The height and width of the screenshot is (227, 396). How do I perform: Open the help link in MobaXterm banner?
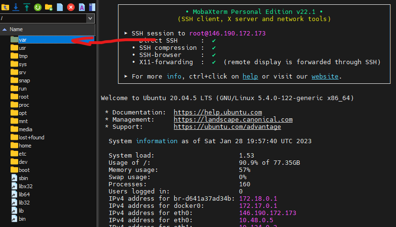click(x=250, y=76)
